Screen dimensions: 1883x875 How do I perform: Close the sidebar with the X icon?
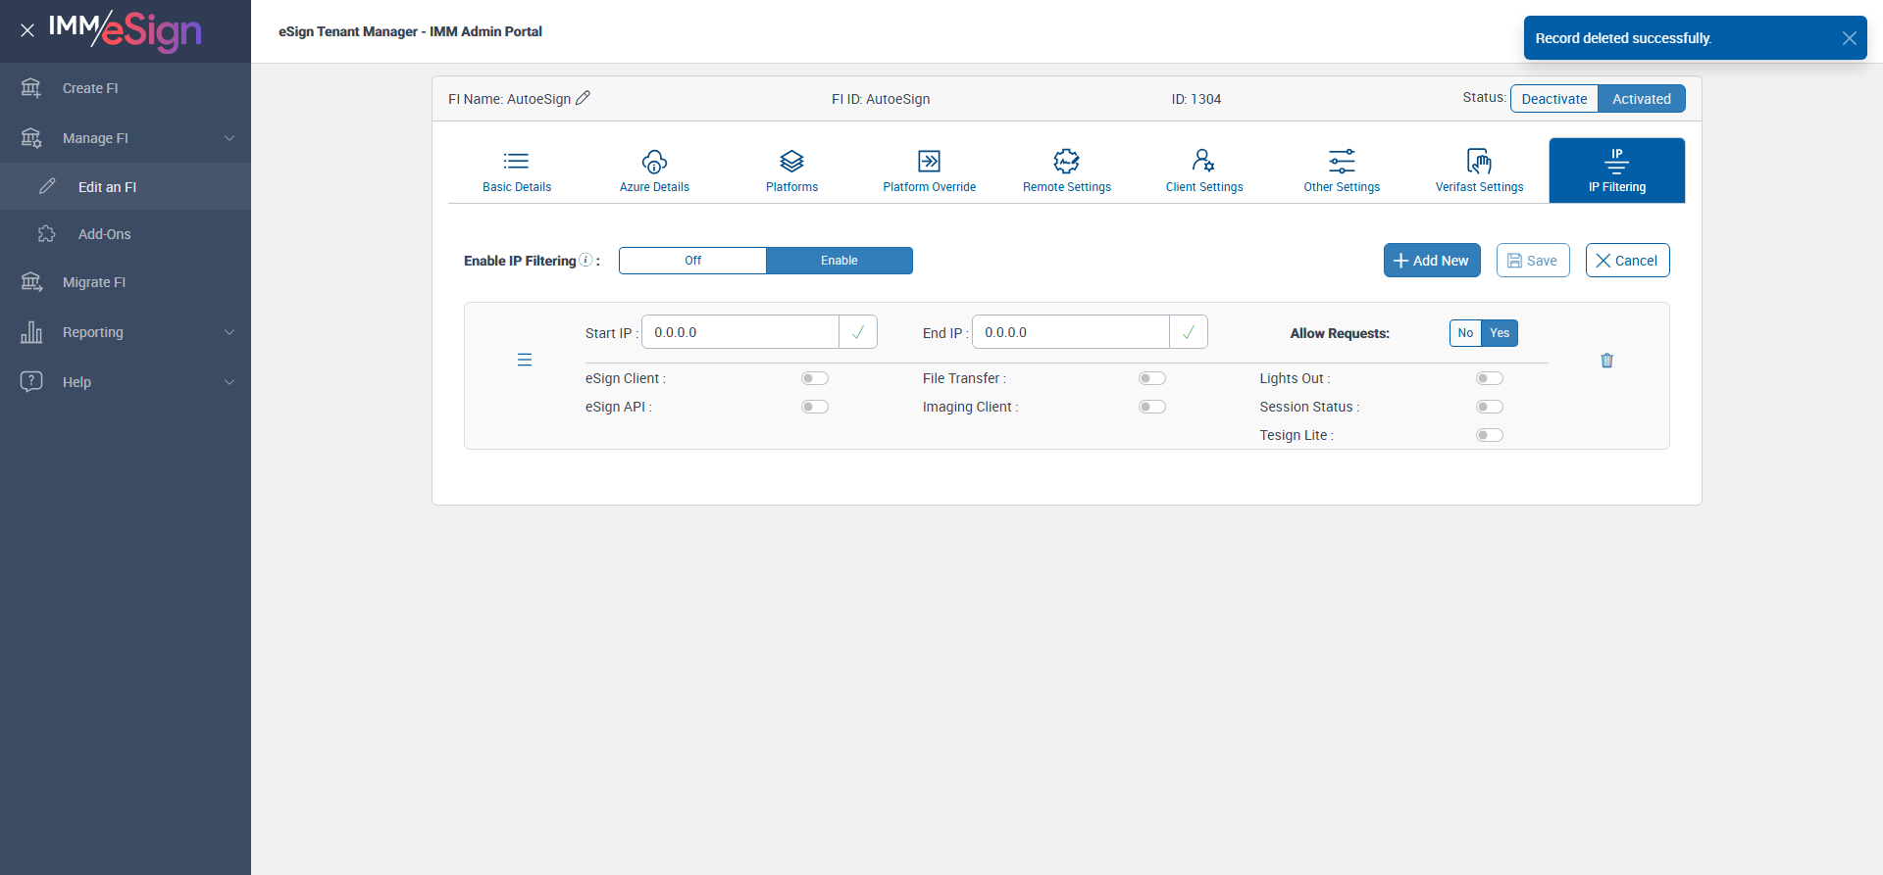pyautogui.click(x=27, y=30)
